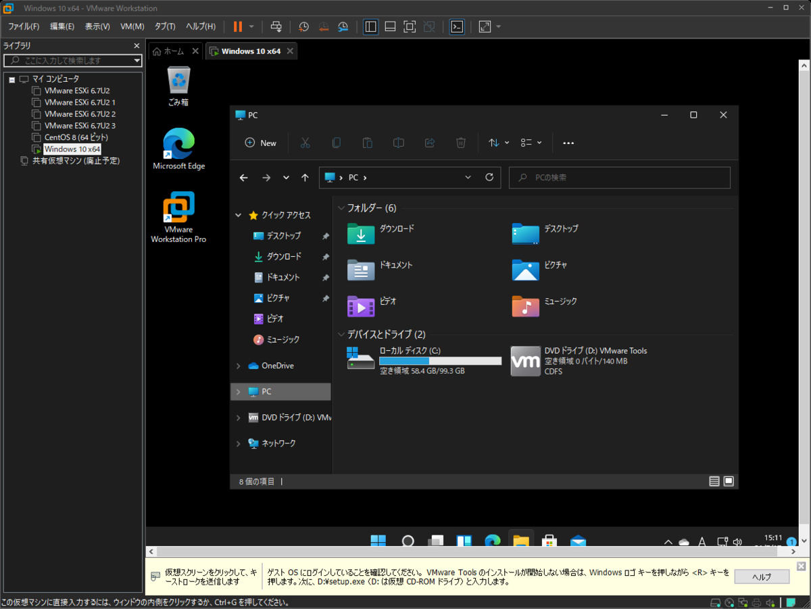Viewport: 811px width, 609px height.
Task: Select 共有仮想マシン (廃止予定) item
Action: [x=76, y=161]
